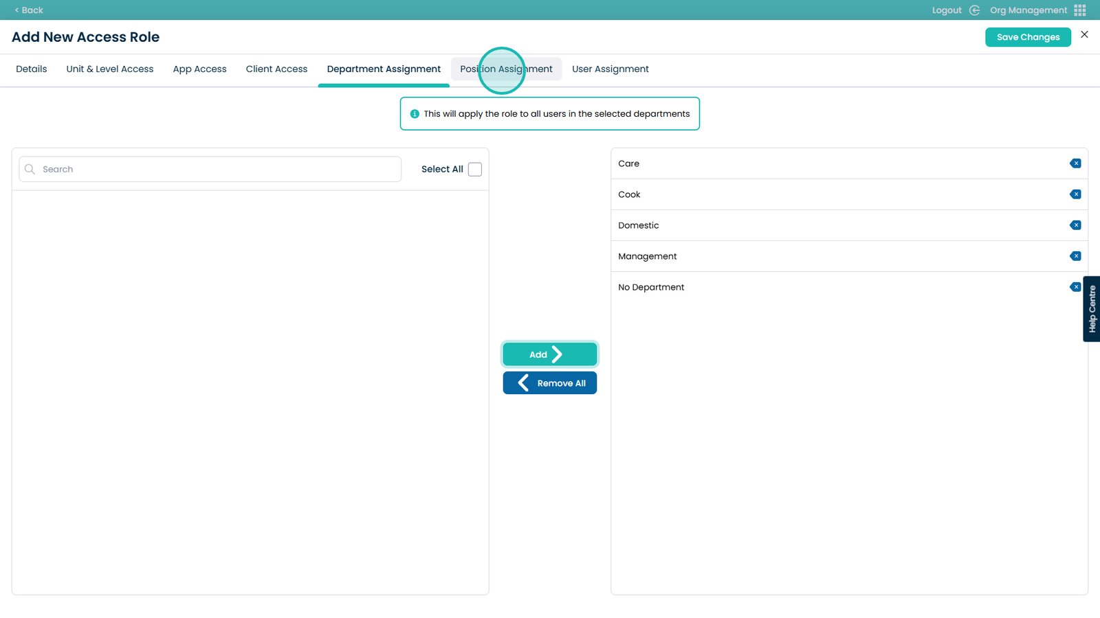
Task: Switch to the Position Assignment tab
Action: [506, 69]
